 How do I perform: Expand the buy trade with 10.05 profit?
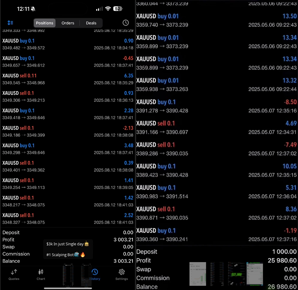pos(216,170)
